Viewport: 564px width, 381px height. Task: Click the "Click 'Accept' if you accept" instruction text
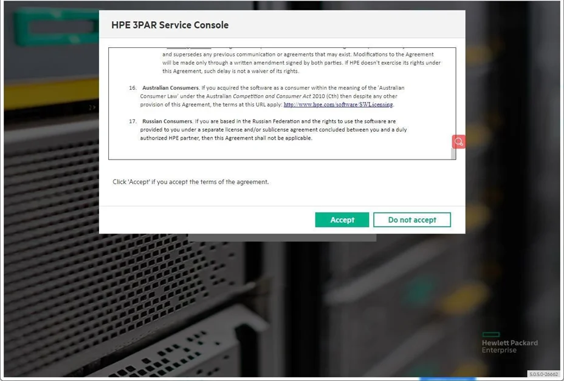191,182
